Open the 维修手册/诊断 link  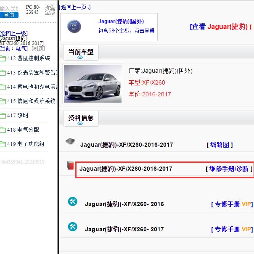point(229,169)
